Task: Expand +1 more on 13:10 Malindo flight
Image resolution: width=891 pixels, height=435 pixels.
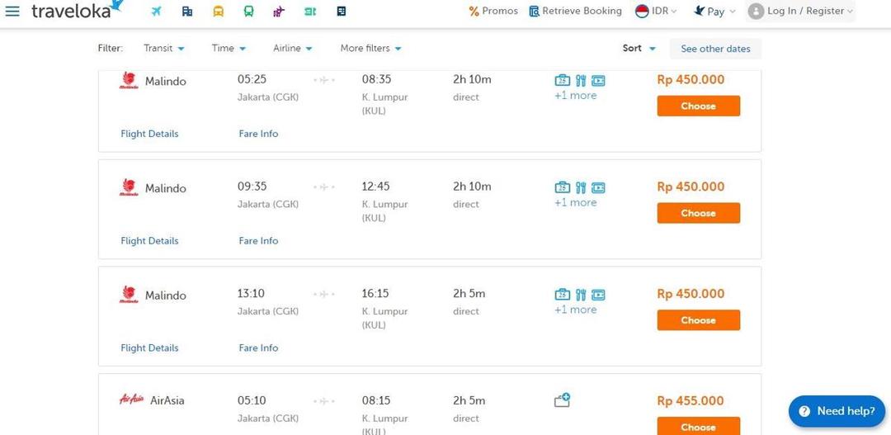Action: (x=576, y=310)
